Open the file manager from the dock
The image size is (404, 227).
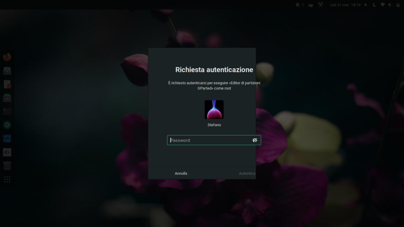[7, 98]
